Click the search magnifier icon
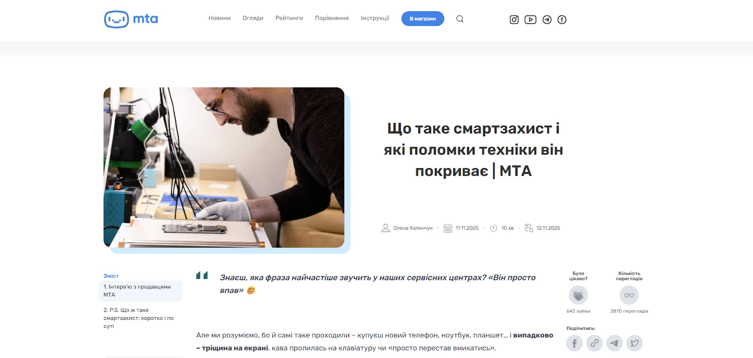The image size is (753, 358). [460, 19]
